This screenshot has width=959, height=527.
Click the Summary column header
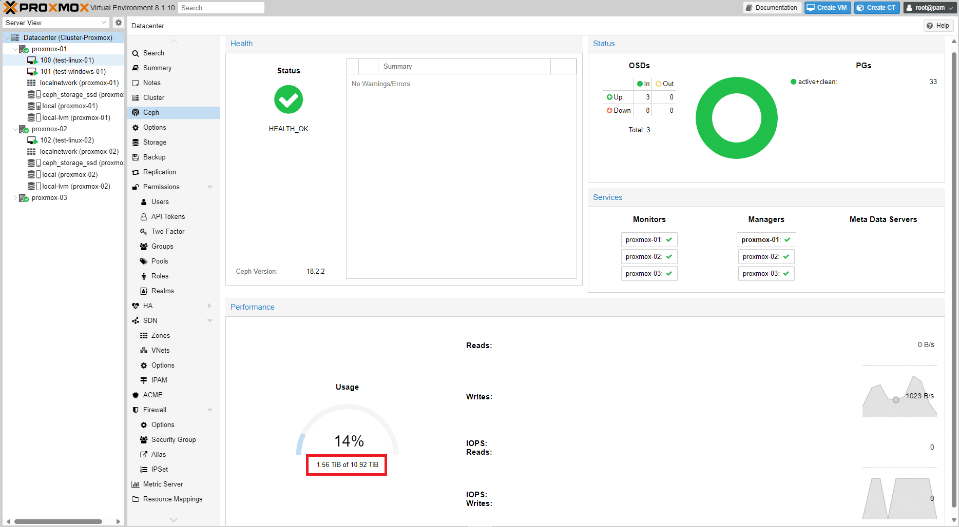click(x=464, y=67)
